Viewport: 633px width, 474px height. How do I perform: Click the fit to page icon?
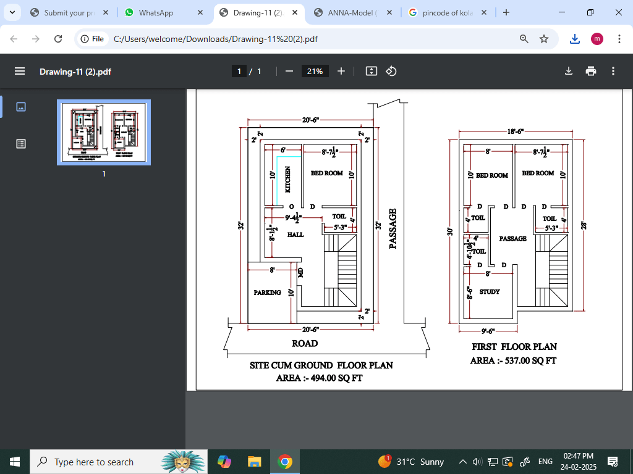tap(371, 71)
